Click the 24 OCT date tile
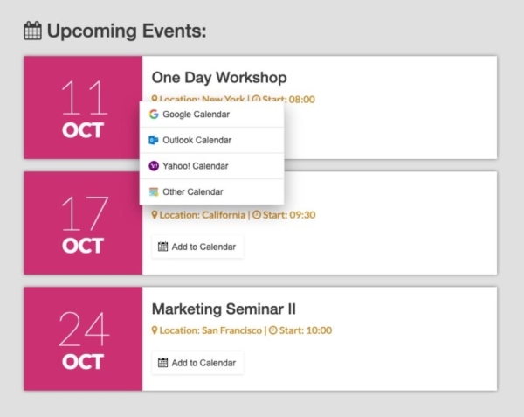524x417 pixels. [83, 338]
